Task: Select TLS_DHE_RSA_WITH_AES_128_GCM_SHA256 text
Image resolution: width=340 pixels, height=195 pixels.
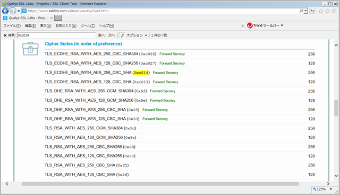Action: (89, 100)
